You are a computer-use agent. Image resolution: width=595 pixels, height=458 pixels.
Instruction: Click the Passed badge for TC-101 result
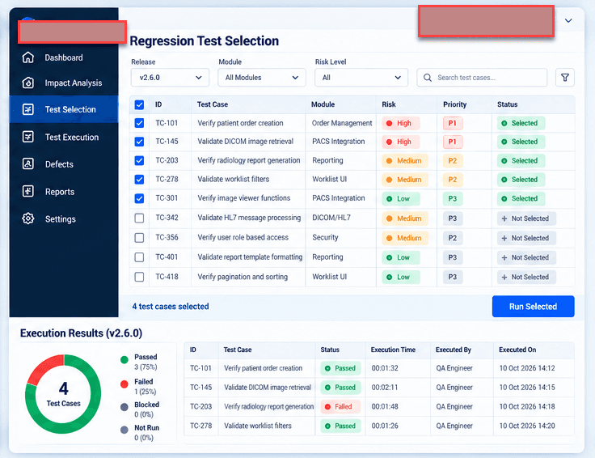(x=340, y=368)
